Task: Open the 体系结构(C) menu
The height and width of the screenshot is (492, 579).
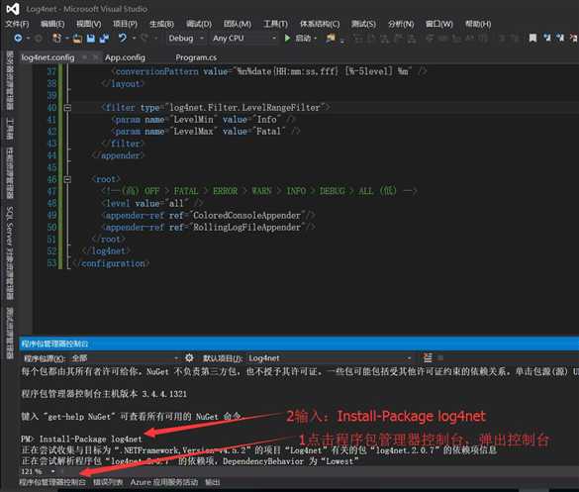Action: click(320, 24)
